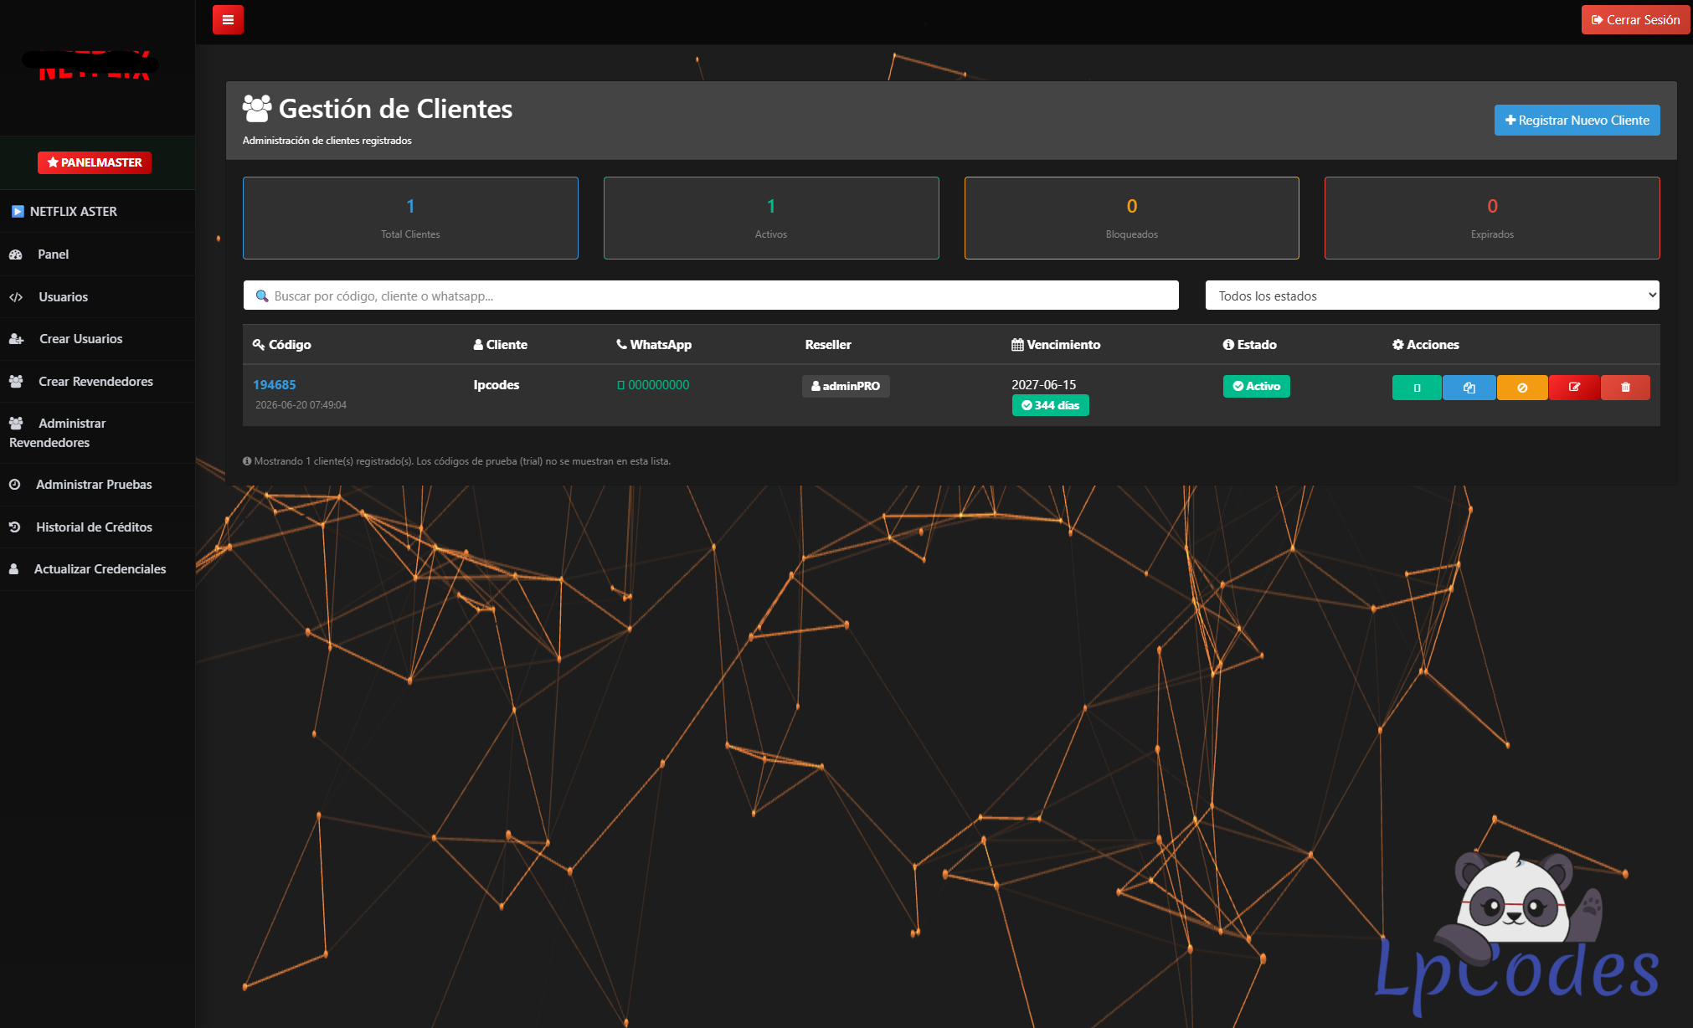The image size is (1693, 1028).
Task: Click the Acciones column header
Action: point(1426,345)
